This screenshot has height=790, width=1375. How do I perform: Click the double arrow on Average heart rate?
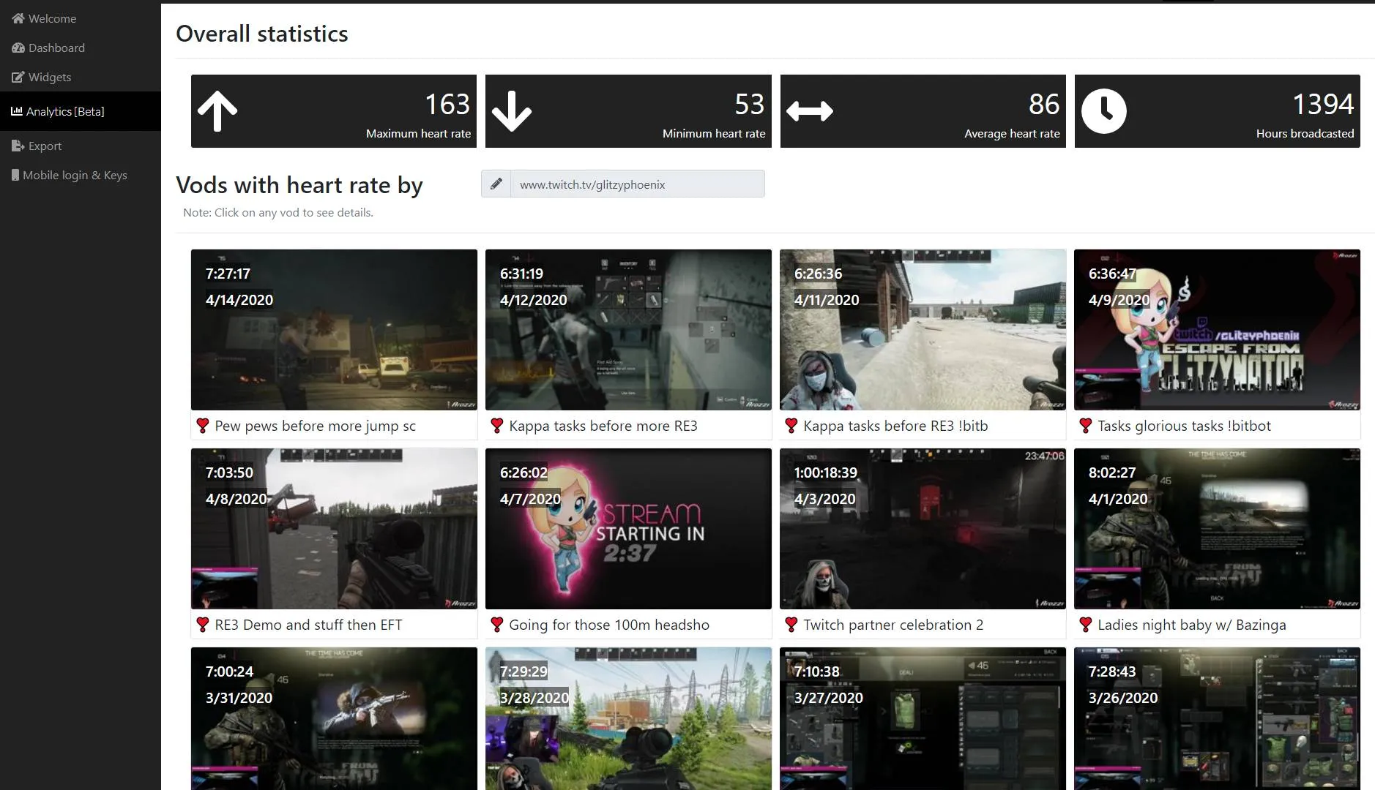click(810, 111)
